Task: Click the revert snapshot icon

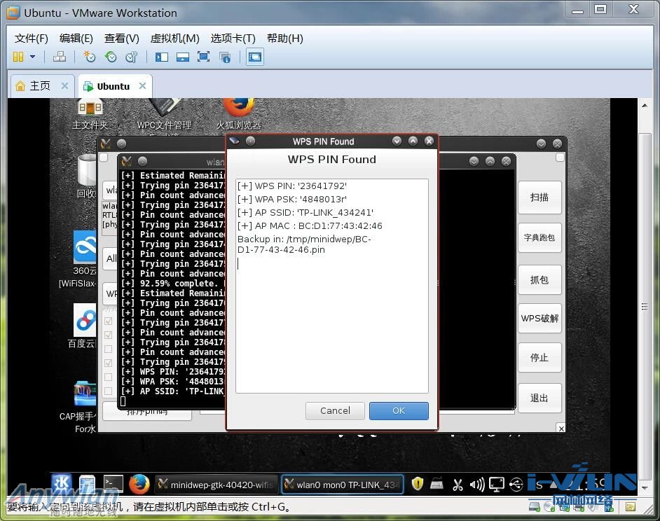Action: pyautogui.click(x=111, y=57)
